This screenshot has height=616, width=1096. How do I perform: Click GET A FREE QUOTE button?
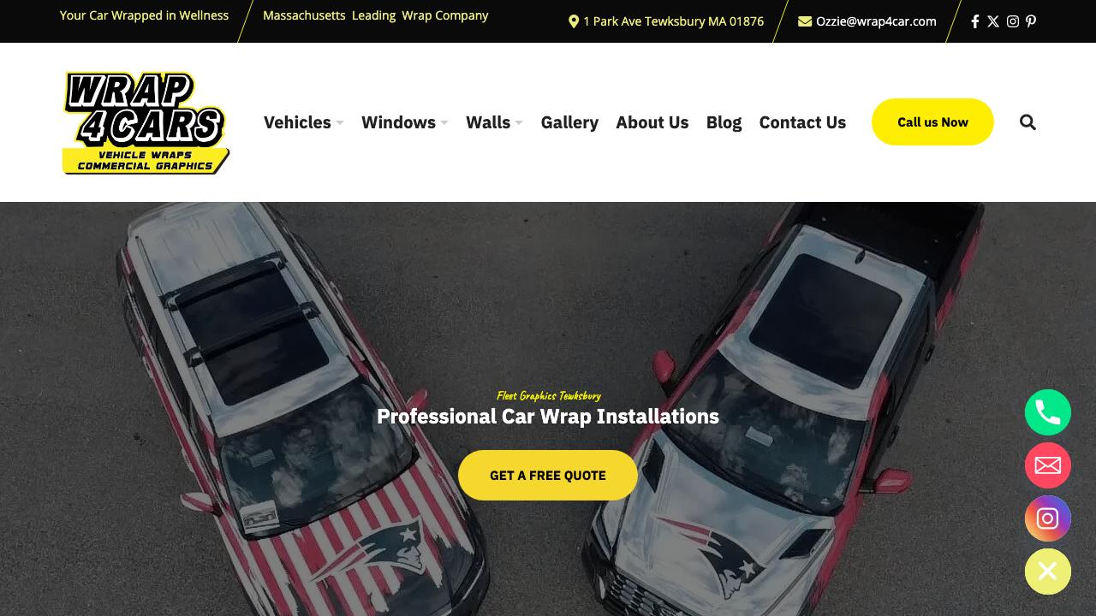pos(548,475)
